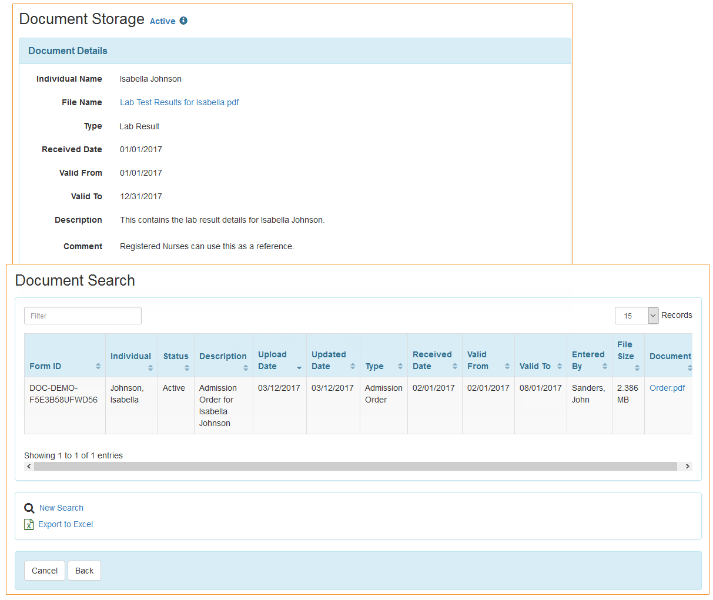The height and width of the screenshot is (600, 713).
Task: Click the New Search link
Action: pos(61,508)
